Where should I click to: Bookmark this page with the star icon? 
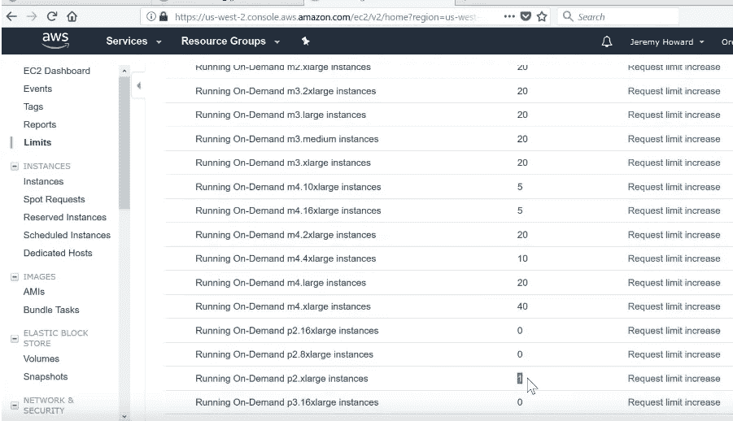[542, 16]
